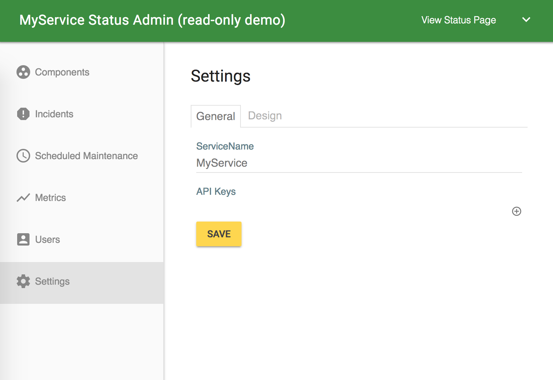This screenshot has height=380, width=553.
Task: Click the Components circle icon
Action: click(23, 72)
